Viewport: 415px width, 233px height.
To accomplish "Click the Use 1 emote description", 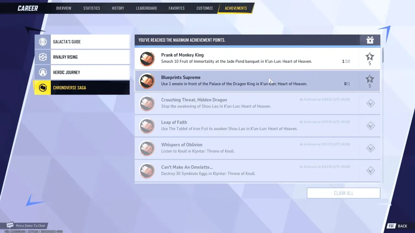I will 234,84.
